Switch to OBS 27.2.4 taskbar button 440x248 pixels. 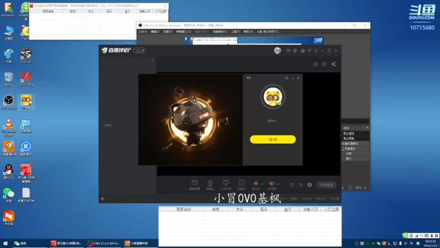[103, 243]
